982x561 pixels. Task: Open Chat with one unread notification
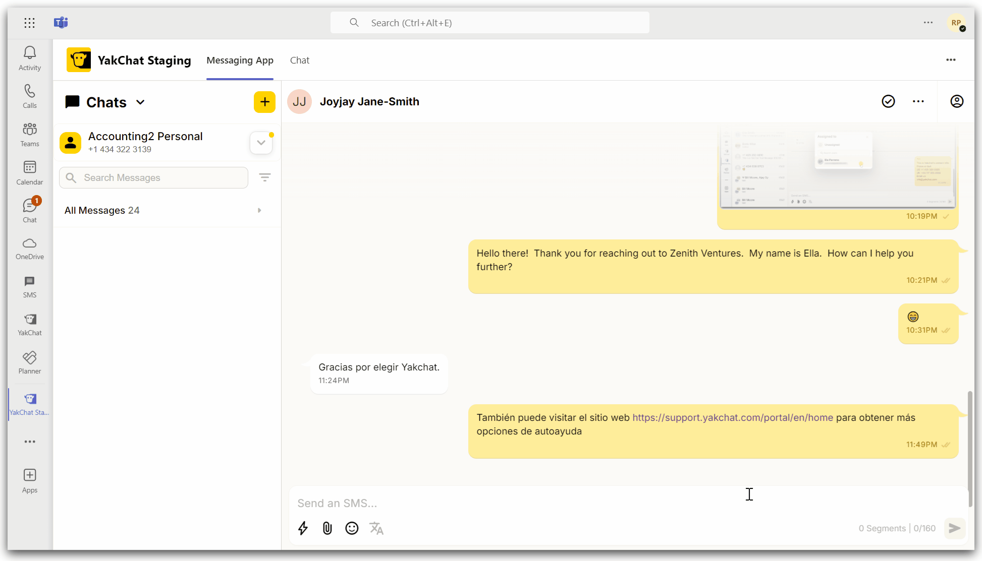(x=30, y=210)
